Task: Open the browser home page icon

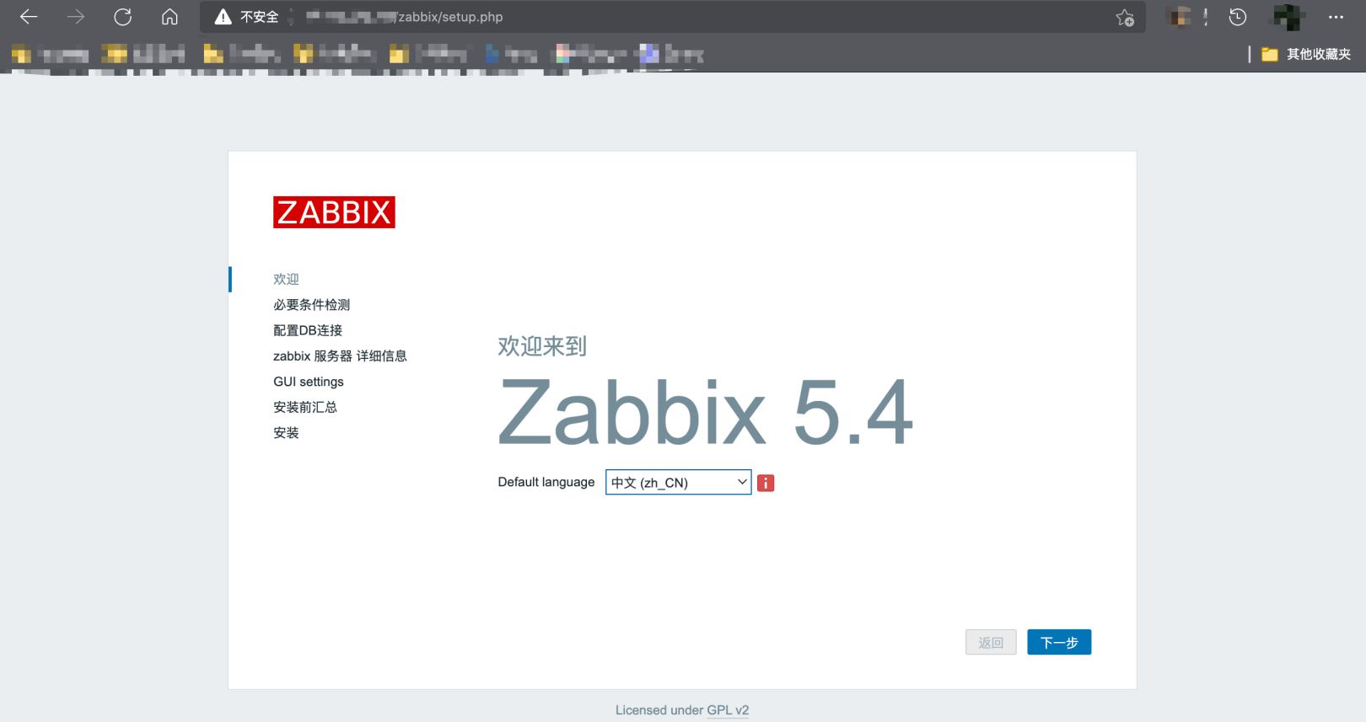Action: pyautogui.click(x=169, y=17)
